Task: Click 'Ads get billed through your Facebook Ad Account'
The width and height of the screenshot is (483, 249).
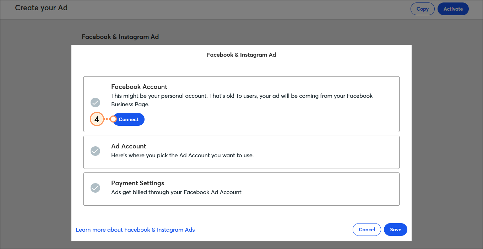Action: (176, 192)
